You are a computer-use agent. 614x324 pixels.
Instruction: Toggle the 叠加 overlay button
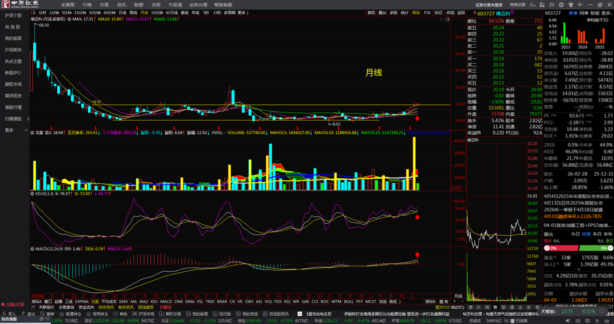click(383, 12)
